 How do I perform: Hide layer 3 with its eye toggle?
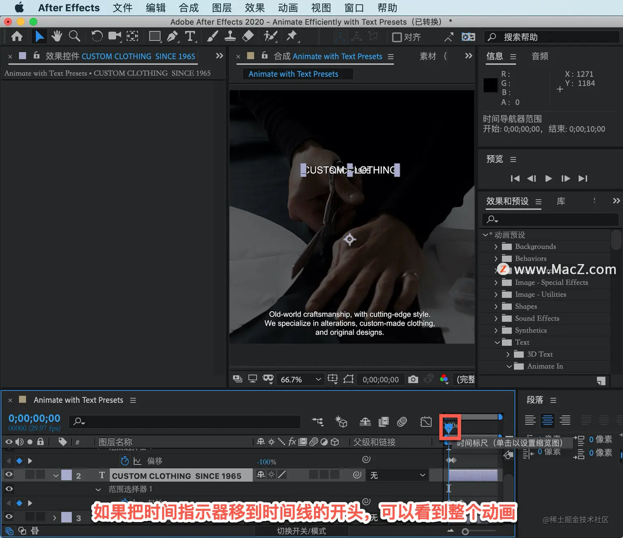pos(9,517)
